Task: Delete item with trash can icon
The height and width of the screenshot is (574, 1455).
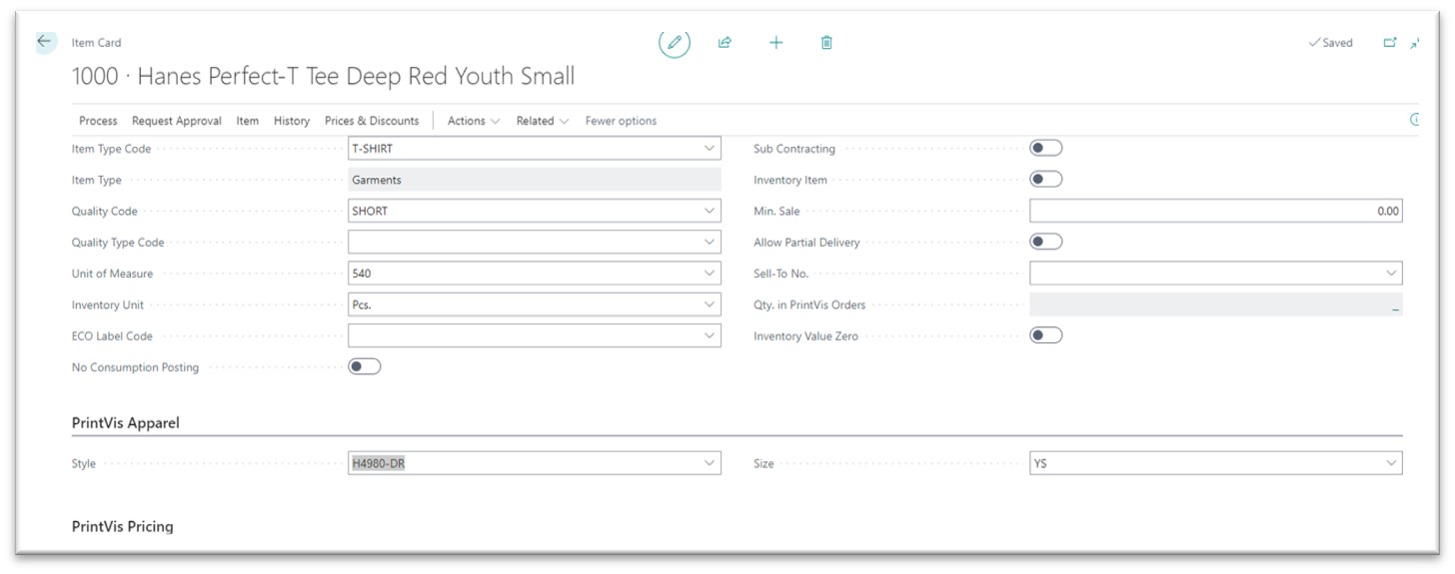Action: point(826,42)
